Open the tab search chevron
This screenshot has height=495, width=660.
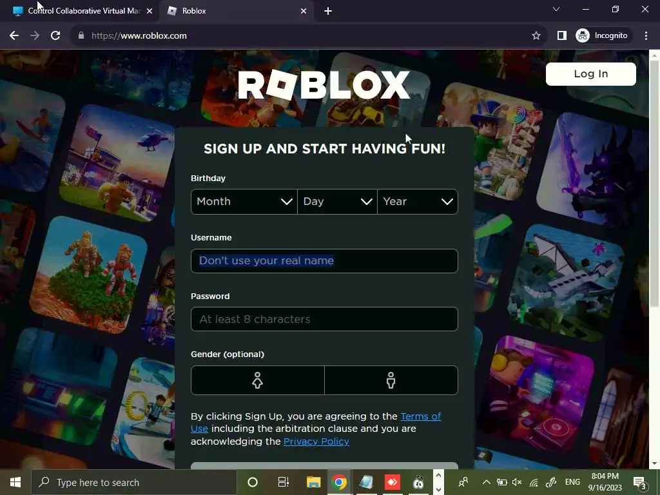tap(556, 9)
